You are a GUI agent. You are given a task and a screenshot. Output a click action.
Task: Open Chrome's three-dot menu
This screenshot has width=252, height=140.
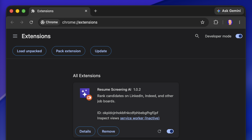pos(240,22)
